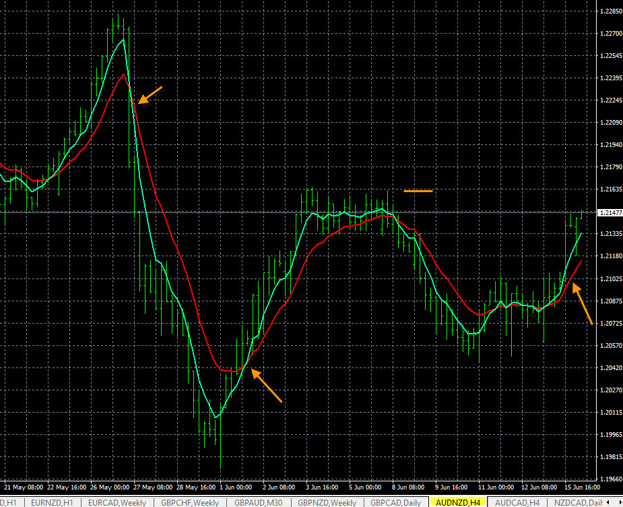
Task: Click the 12 Jun 08:00 time label
Action: pos(539,487)
